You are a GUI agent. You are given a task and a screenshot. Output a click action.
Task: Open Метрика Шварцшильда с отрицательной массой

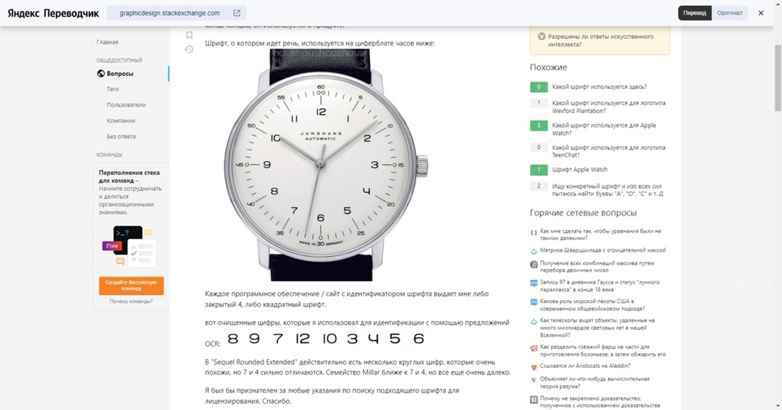602,250
